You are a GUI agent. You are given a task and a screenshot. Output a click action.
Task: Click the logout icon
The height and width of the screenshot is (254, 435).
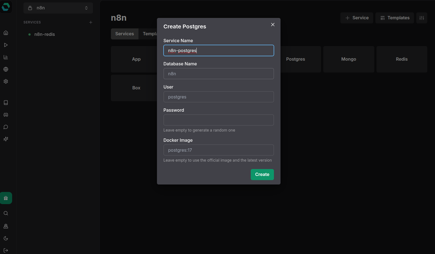click(6, 250)
